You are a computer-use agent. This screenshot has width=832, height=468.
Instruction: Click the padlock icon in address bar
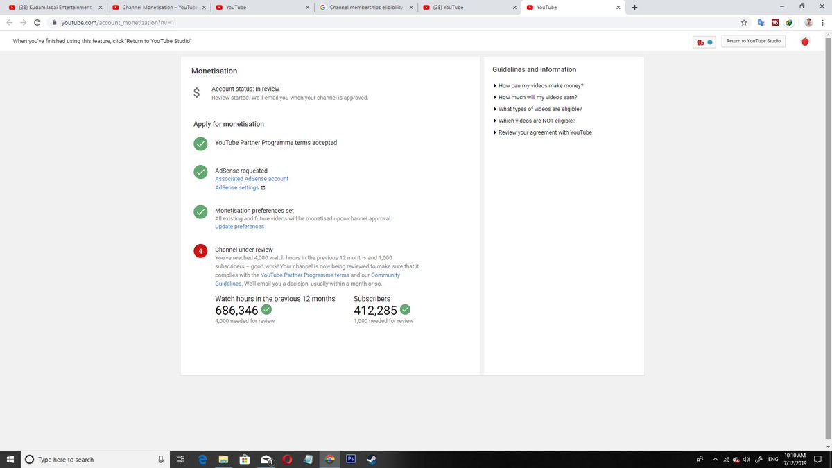tap(54, 22)
